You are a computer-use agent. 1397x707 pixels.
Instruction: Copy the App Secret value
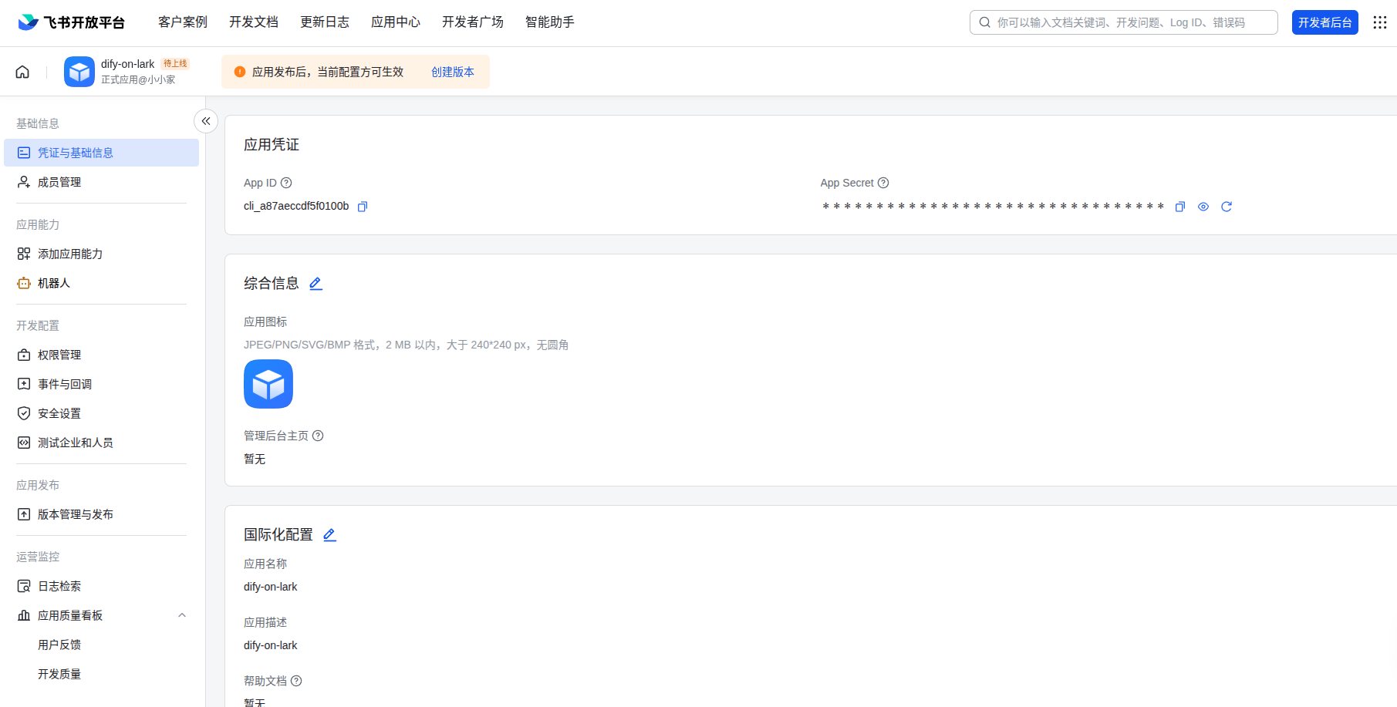tap(1179, 207)
